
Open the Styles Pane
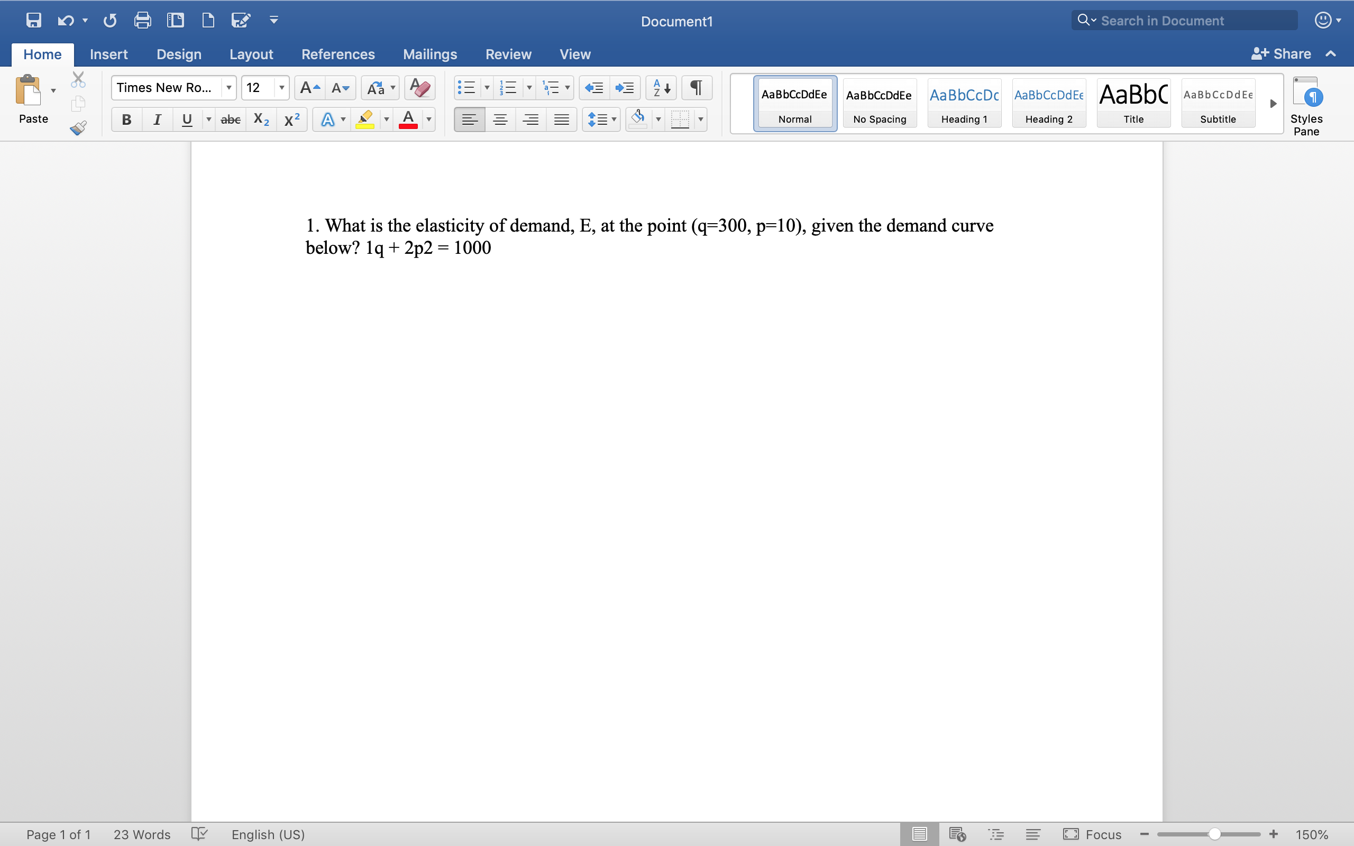tap(1307, 105)
